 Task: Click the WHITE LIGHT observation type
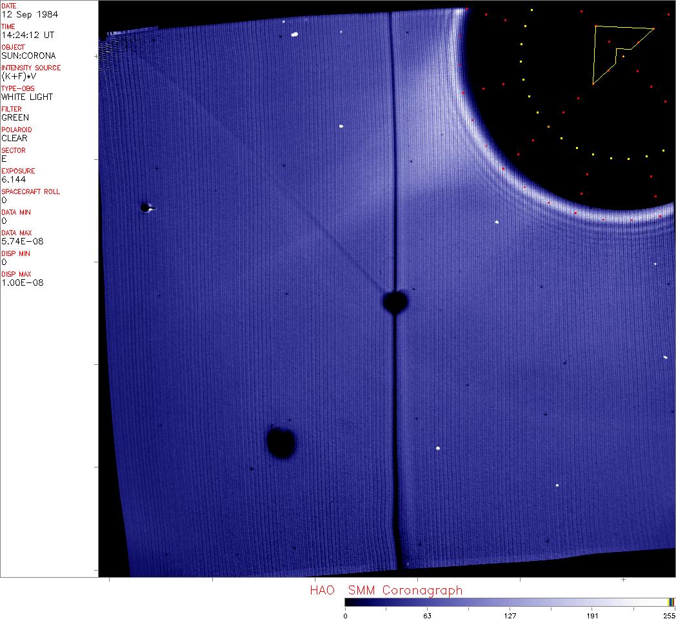27,97
